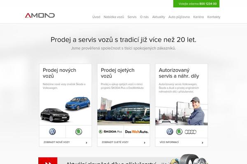The image size is (247, 164).
Task: Click arrow next to Zobrazit ojeté vozy
Action: [144, 143]
